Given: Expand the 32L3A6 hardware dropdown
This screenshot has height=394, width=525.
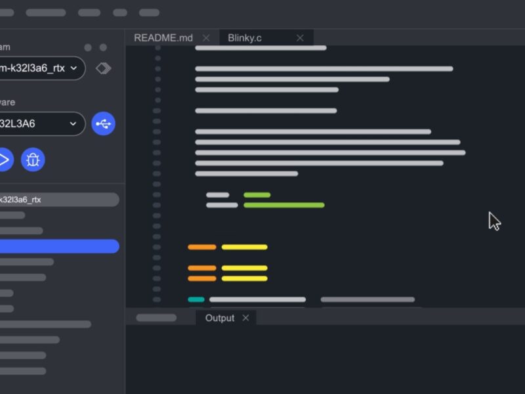Looking at the screenshot, I should click(39, 123).
